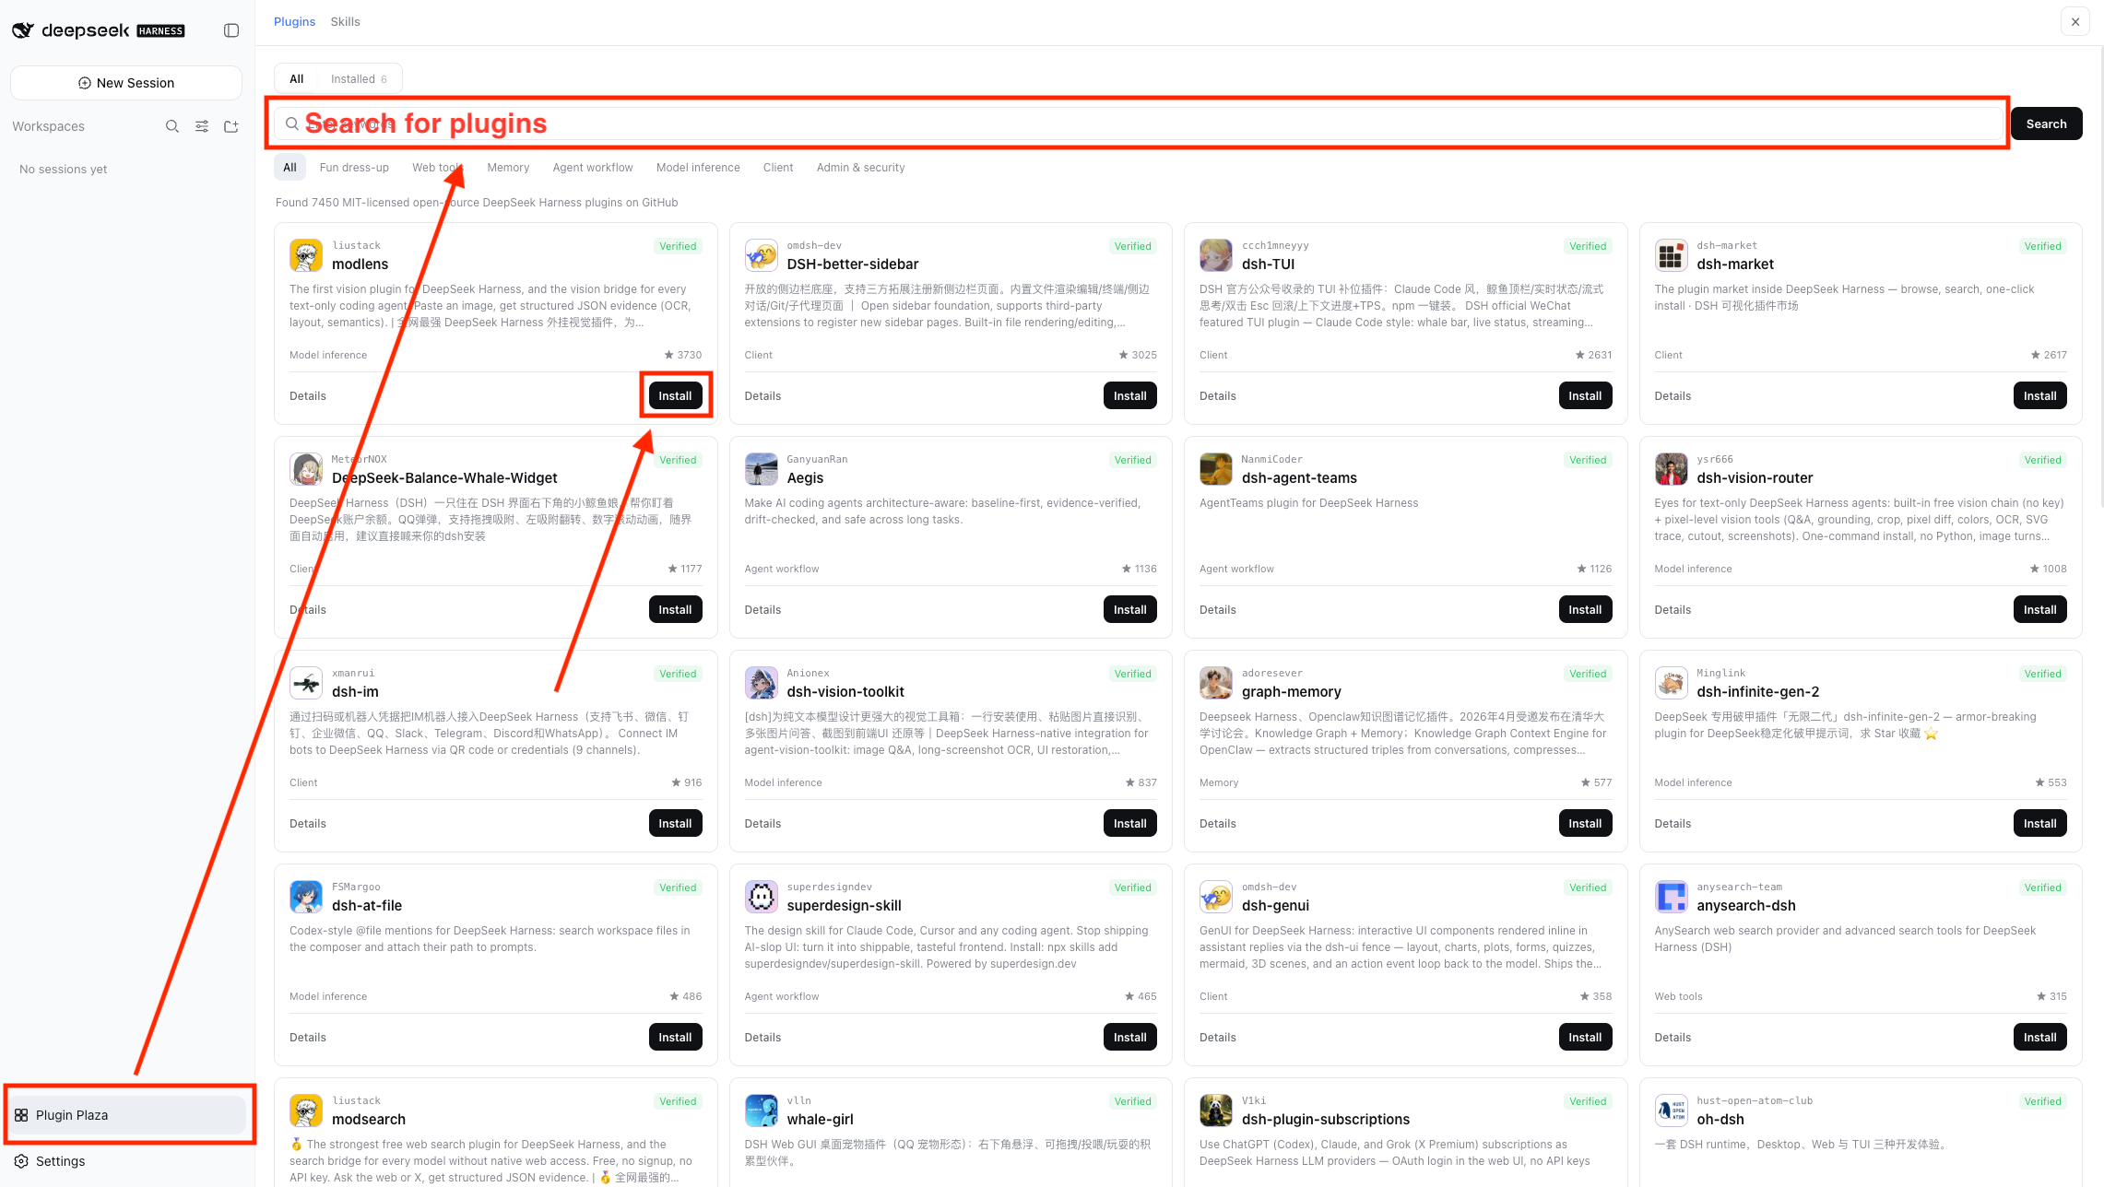
Task: View Details for dsh-genui
Action: pos(1217,1038)
